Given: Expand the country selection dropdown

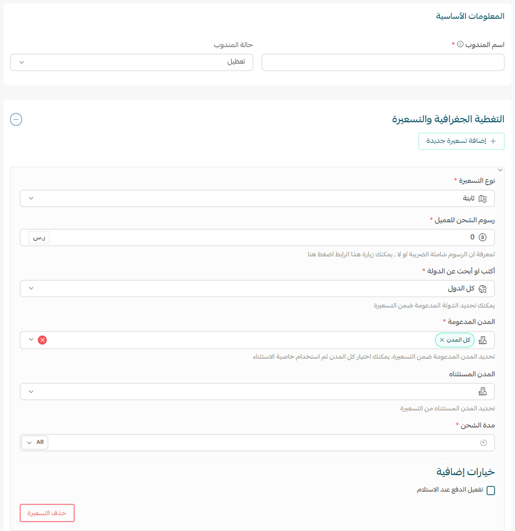Looking at the screenshot, I should [x=31, y=289].
